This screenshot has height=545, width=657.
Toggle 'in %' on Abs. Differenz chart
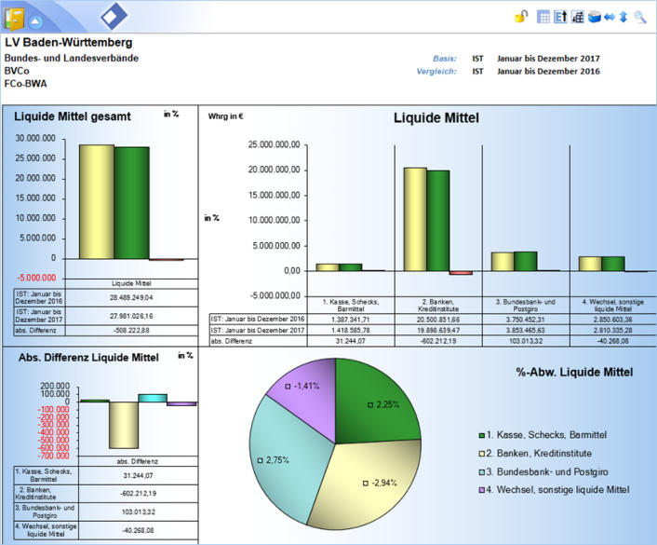185,355
